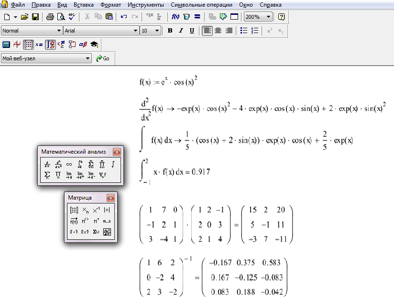Open the Символьные операции menu
Screen dimensions: 394x303
point(201,5)
